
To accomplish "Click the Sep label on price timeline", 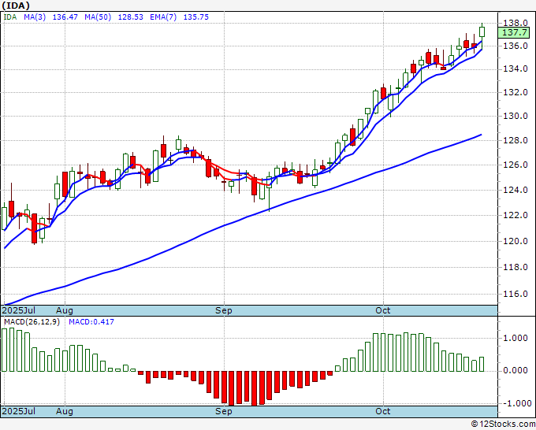I will [224, 310].
